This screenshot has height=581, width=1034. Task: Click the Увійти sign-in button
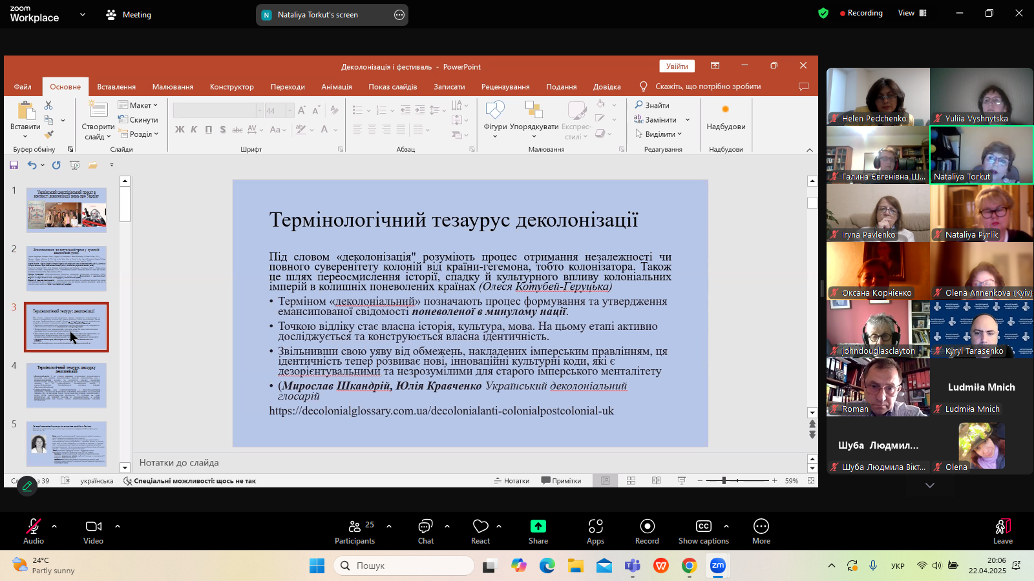point(677,66)
